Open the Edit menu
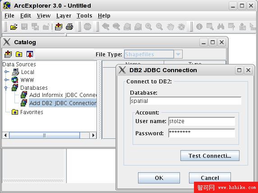The image size is (258, 193). (x=26, y=16)
